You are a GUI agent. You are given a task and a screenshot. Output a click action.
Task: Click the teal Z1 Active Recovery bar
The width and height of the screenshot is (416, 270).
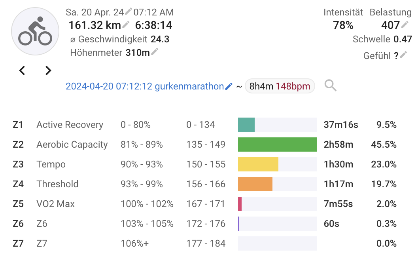(x=246, y=125)
